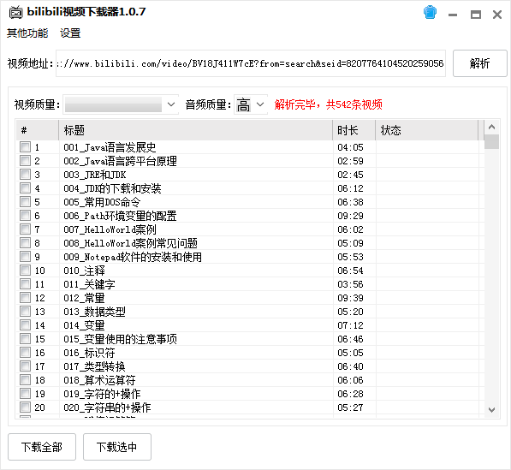The image size is (511, 470).
Task: Select checkbox for 015_变量使用的注意事项
Action: (x=25, y=339)
